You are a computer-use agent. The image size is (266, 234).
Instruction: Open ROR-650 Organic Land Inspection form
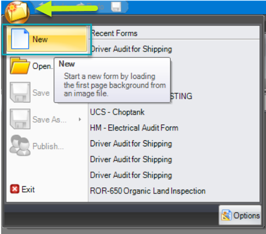148,191
